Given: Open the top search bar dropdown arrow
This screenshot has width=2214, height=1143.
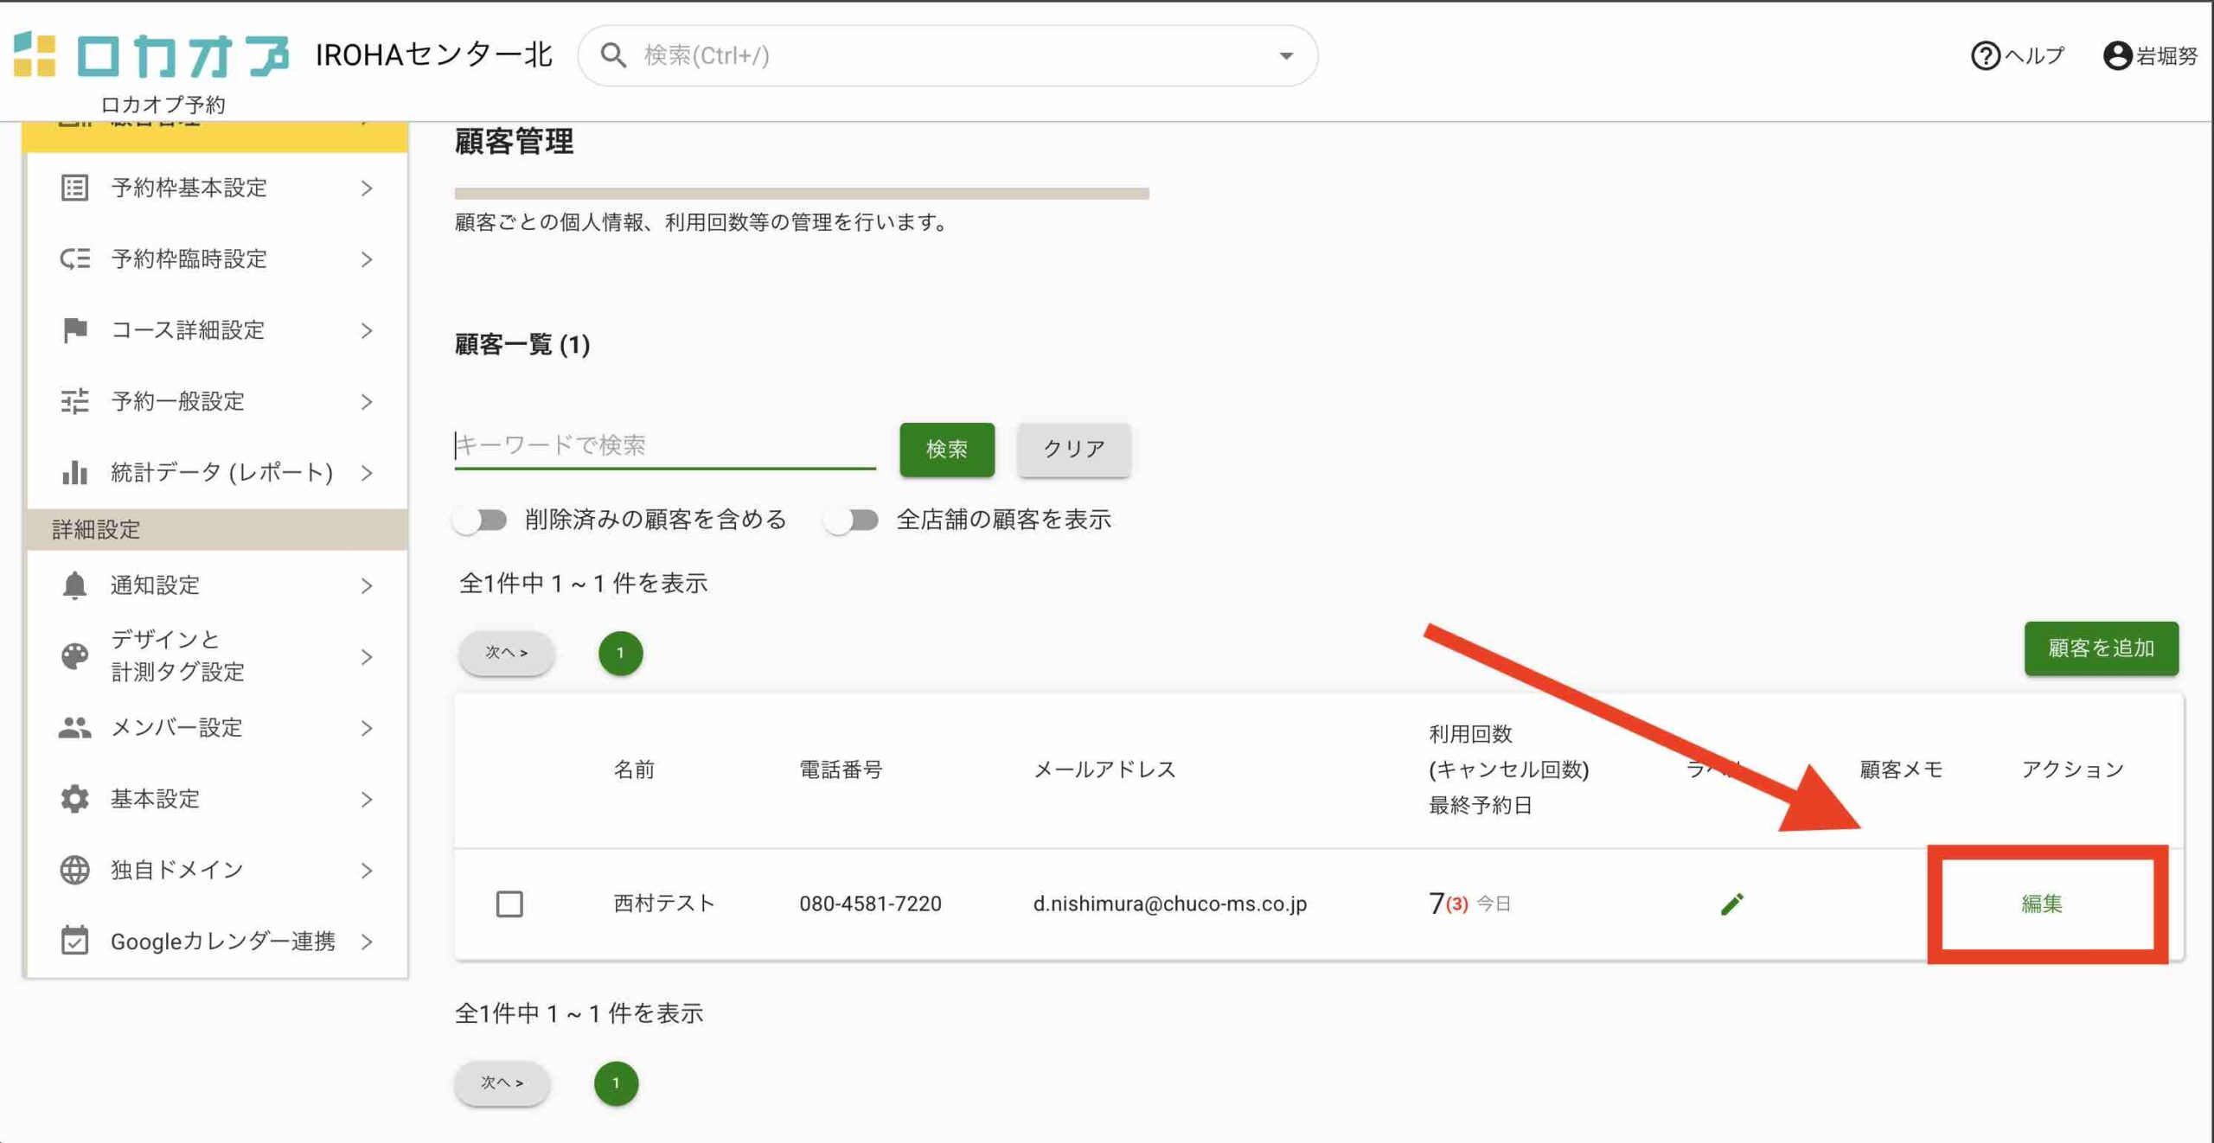Looking at the screenshot, I should tap(1286, 56).
